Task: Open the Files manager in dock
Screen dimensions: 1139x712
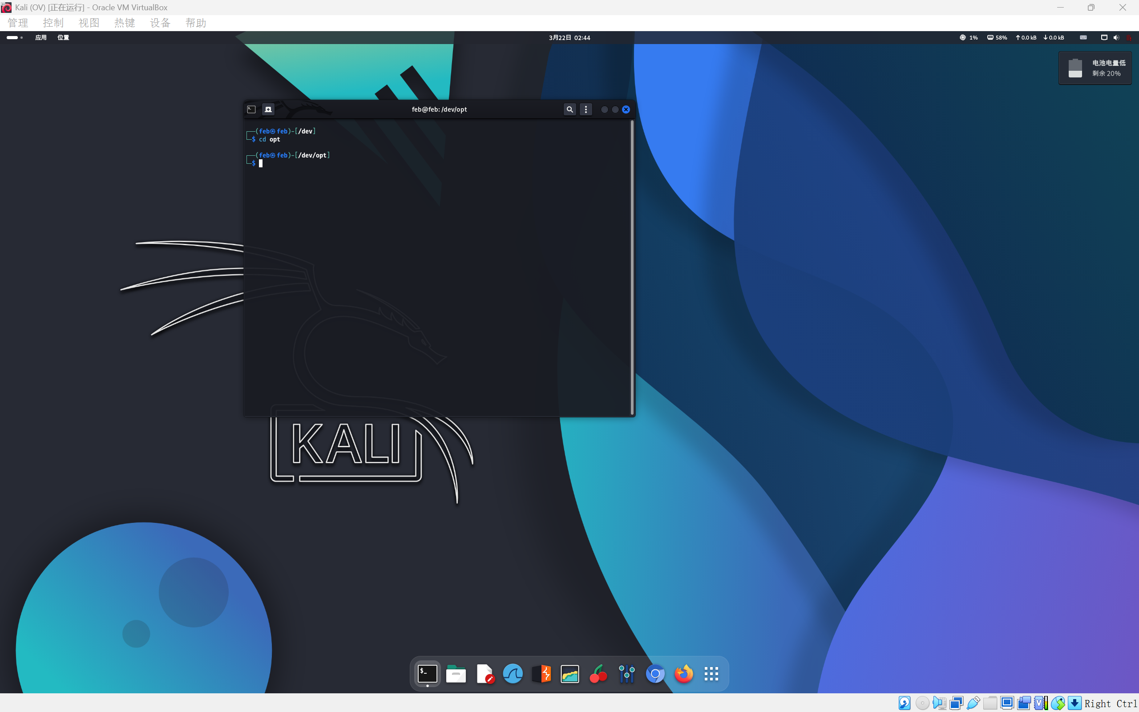Action: point(456,674)
